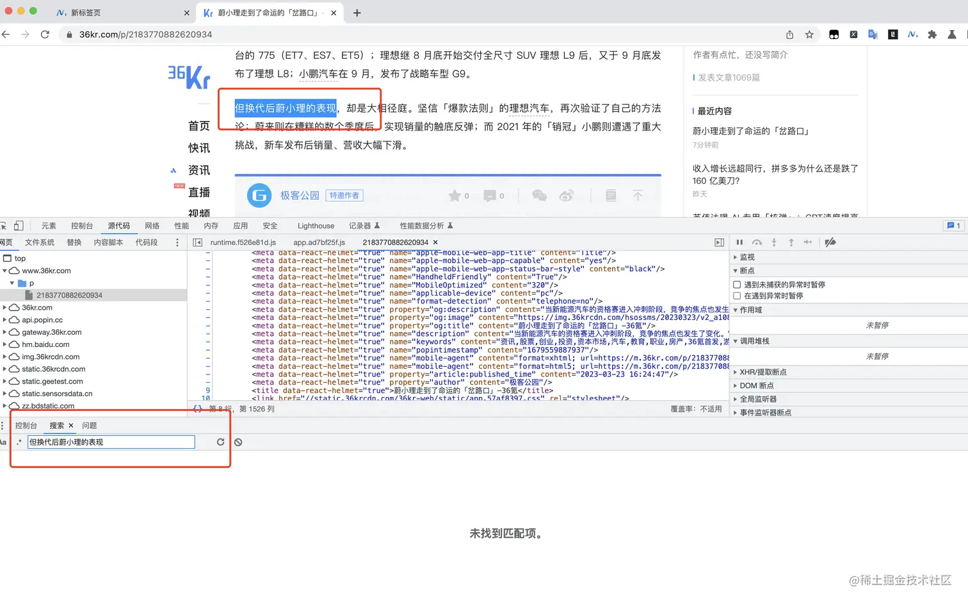
Task: Open the Chrome extensions puzzle icon
Action: pyautogui.click(x=932, y=35)
